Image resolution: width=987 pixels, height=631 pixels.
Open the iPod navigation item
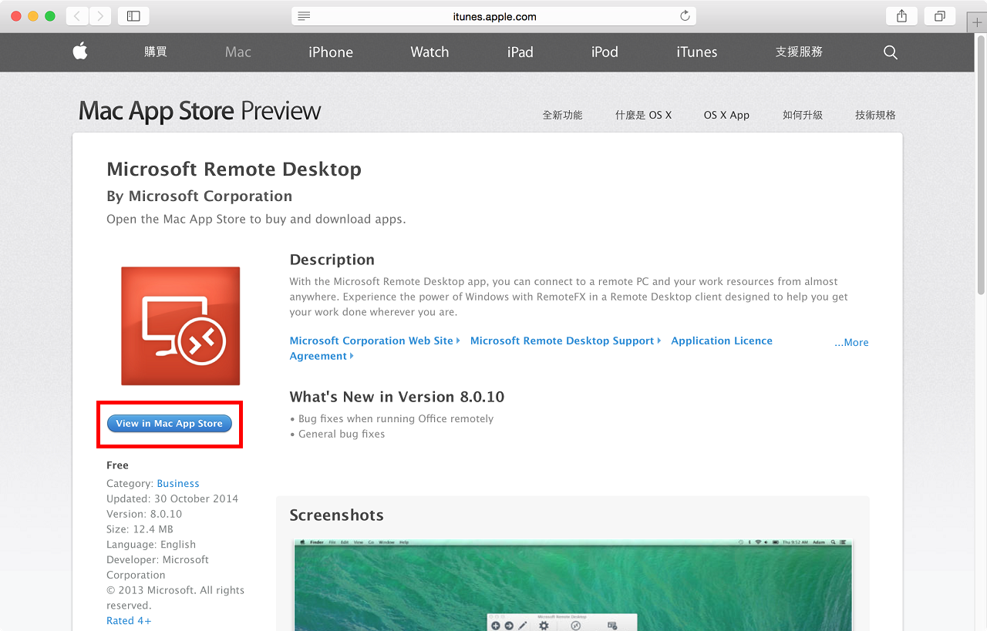click(605, 52)
